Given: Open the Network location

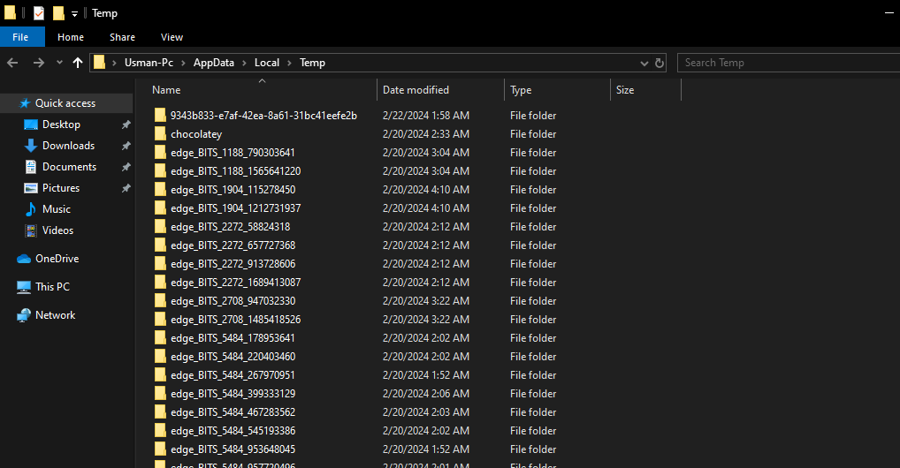Looking at the screenshot, I should tap(55, 315).
